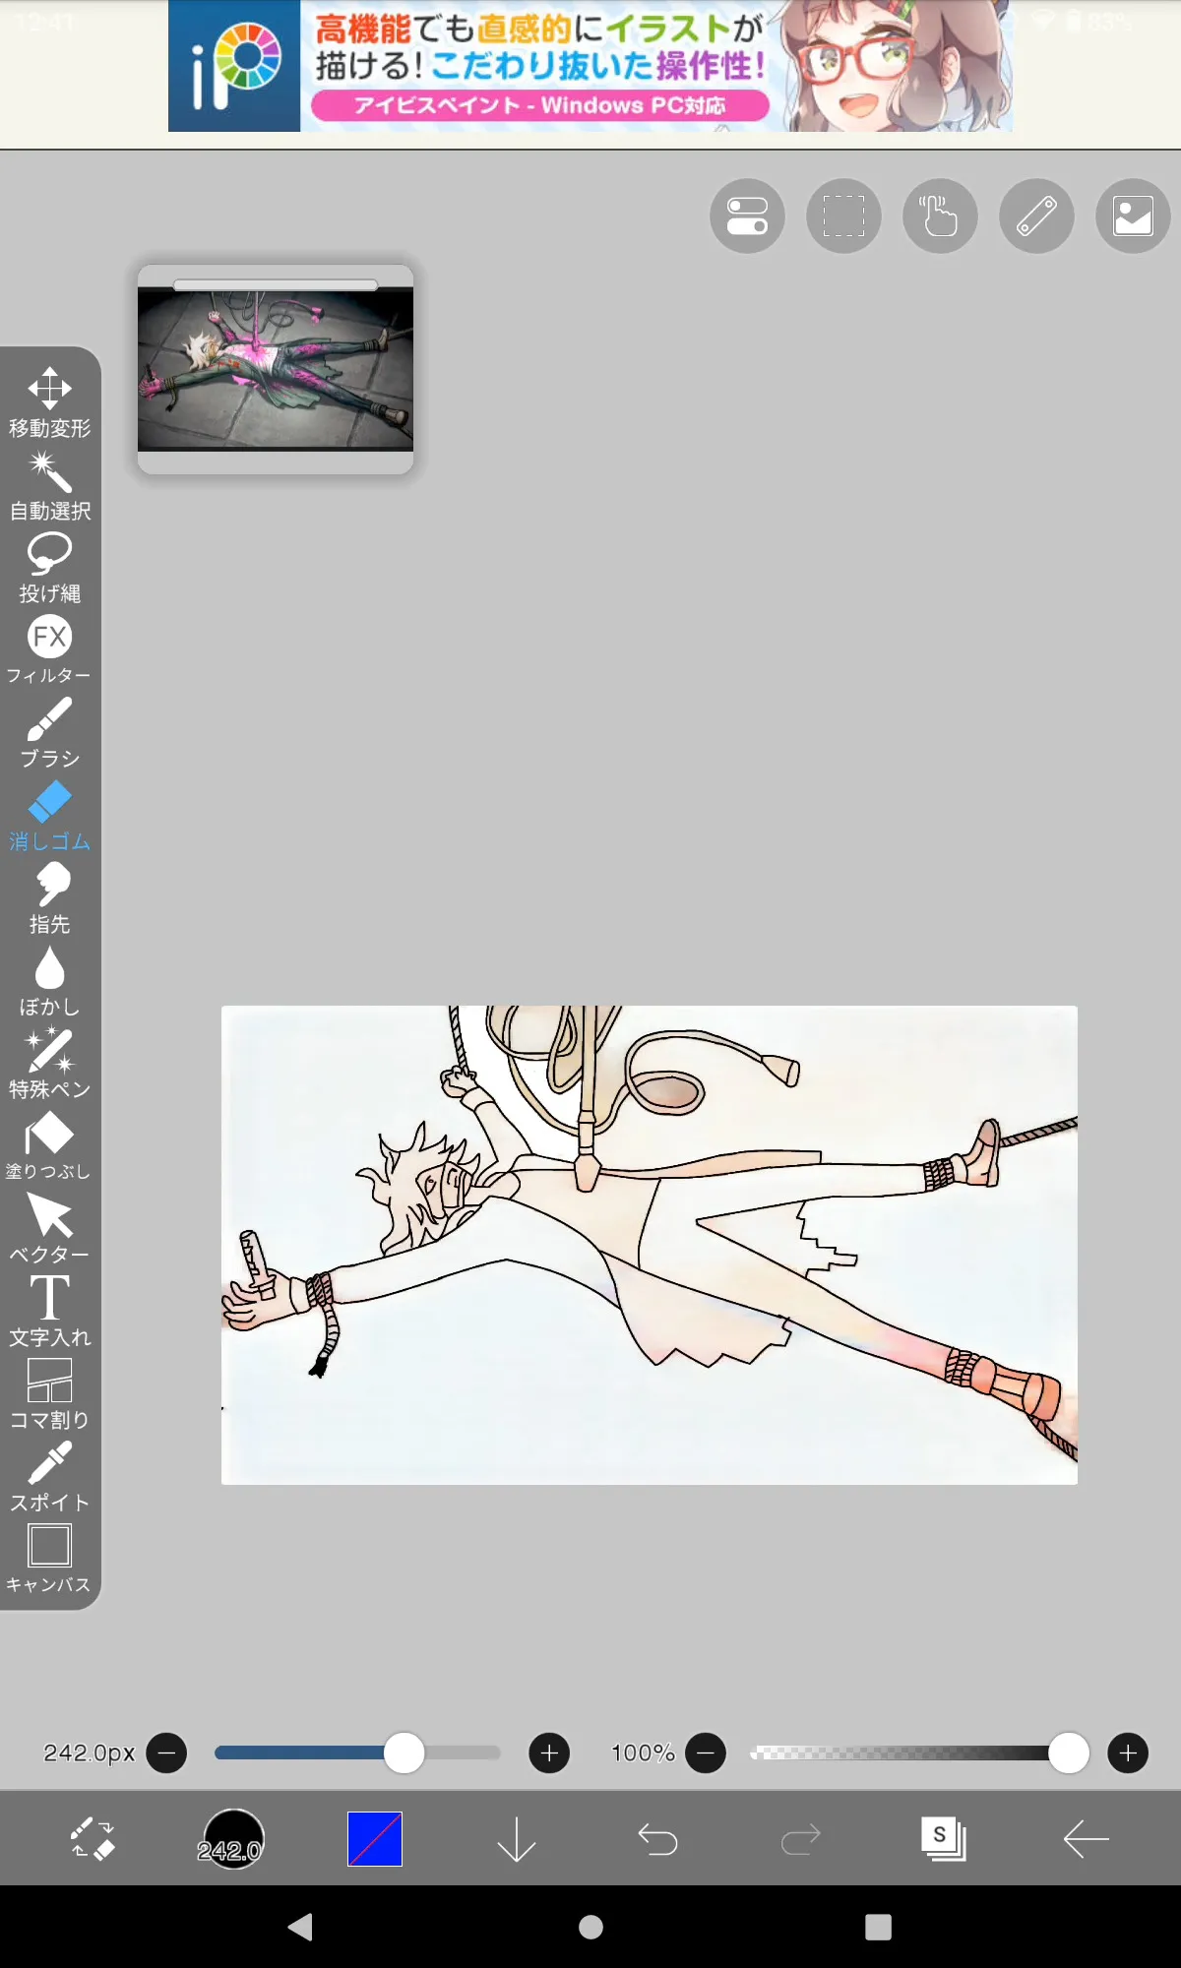Click the ibisPaint Windows PC ad banner
The width and height of the screenshot is (1181, 1968).
[590, 67]
